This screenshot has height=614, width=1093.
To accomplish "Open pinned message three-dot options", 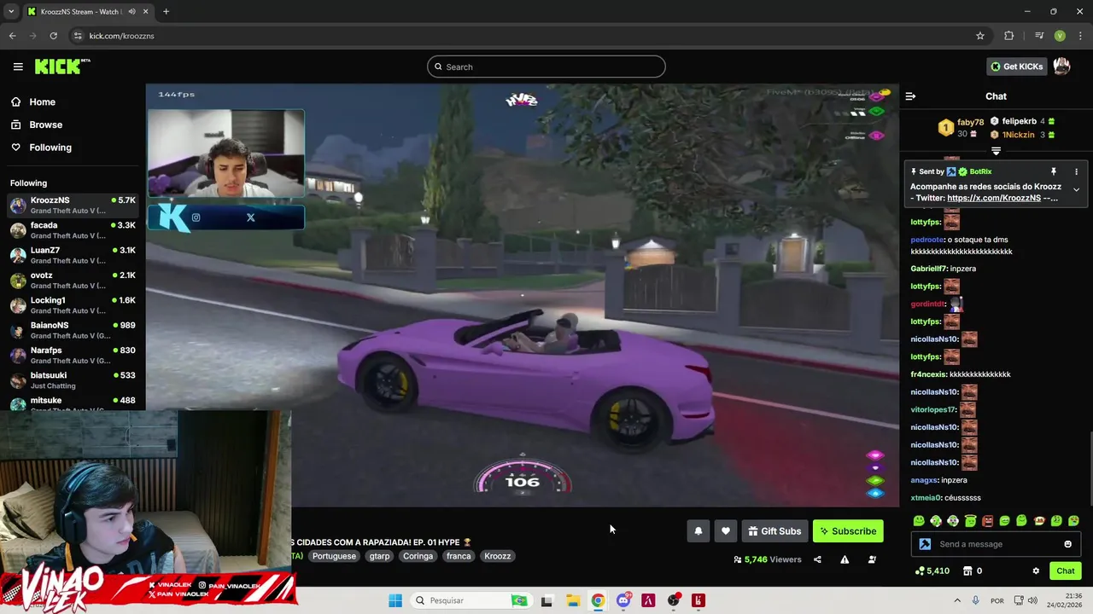I will (1076, 171).
